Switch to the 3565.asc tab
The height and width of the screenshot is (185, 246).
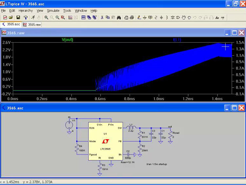point(11,24)
